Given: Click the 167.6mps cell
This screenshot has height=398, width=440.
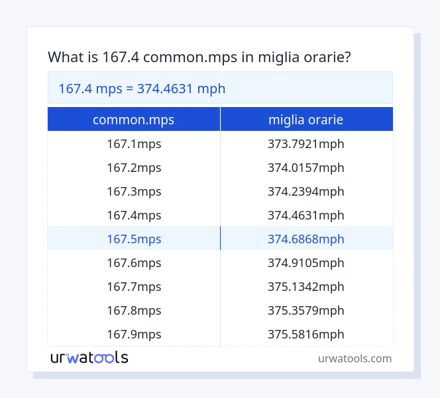Looking at the screenshot, I should (x=134, y=263).
